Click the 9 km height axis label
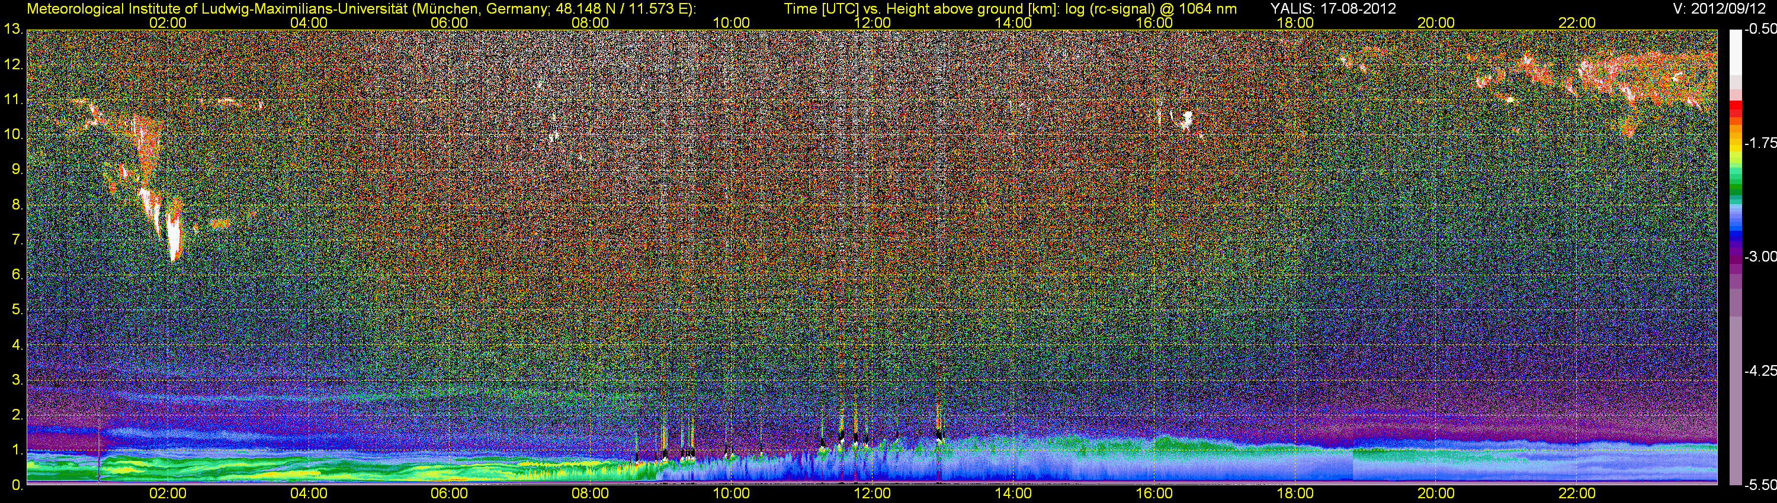The height and width of the screenshot is (503, 1777). (x=17, y=170)
